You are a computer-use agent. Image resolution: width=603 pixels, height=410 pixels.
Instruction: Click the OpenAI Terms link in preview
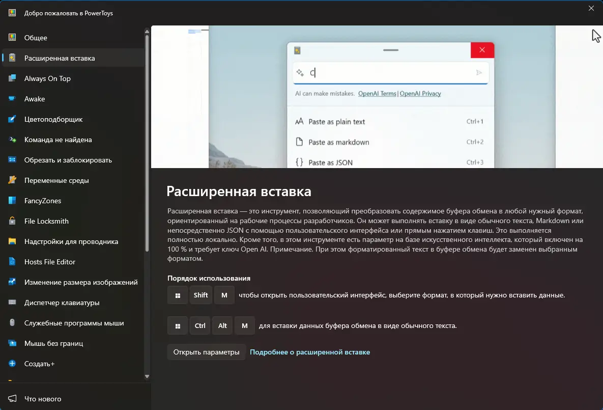(x=377, y=94)
